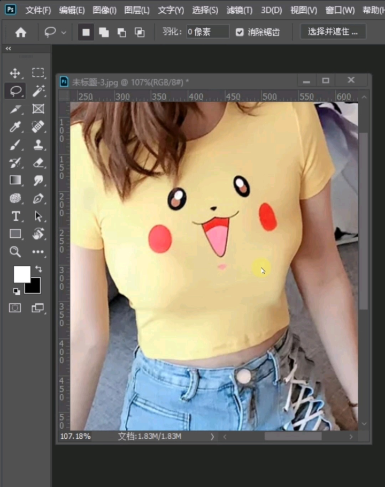Choose Subtract from Selection mode
Screen dimensions: 385x487
[x=121, y=32]
